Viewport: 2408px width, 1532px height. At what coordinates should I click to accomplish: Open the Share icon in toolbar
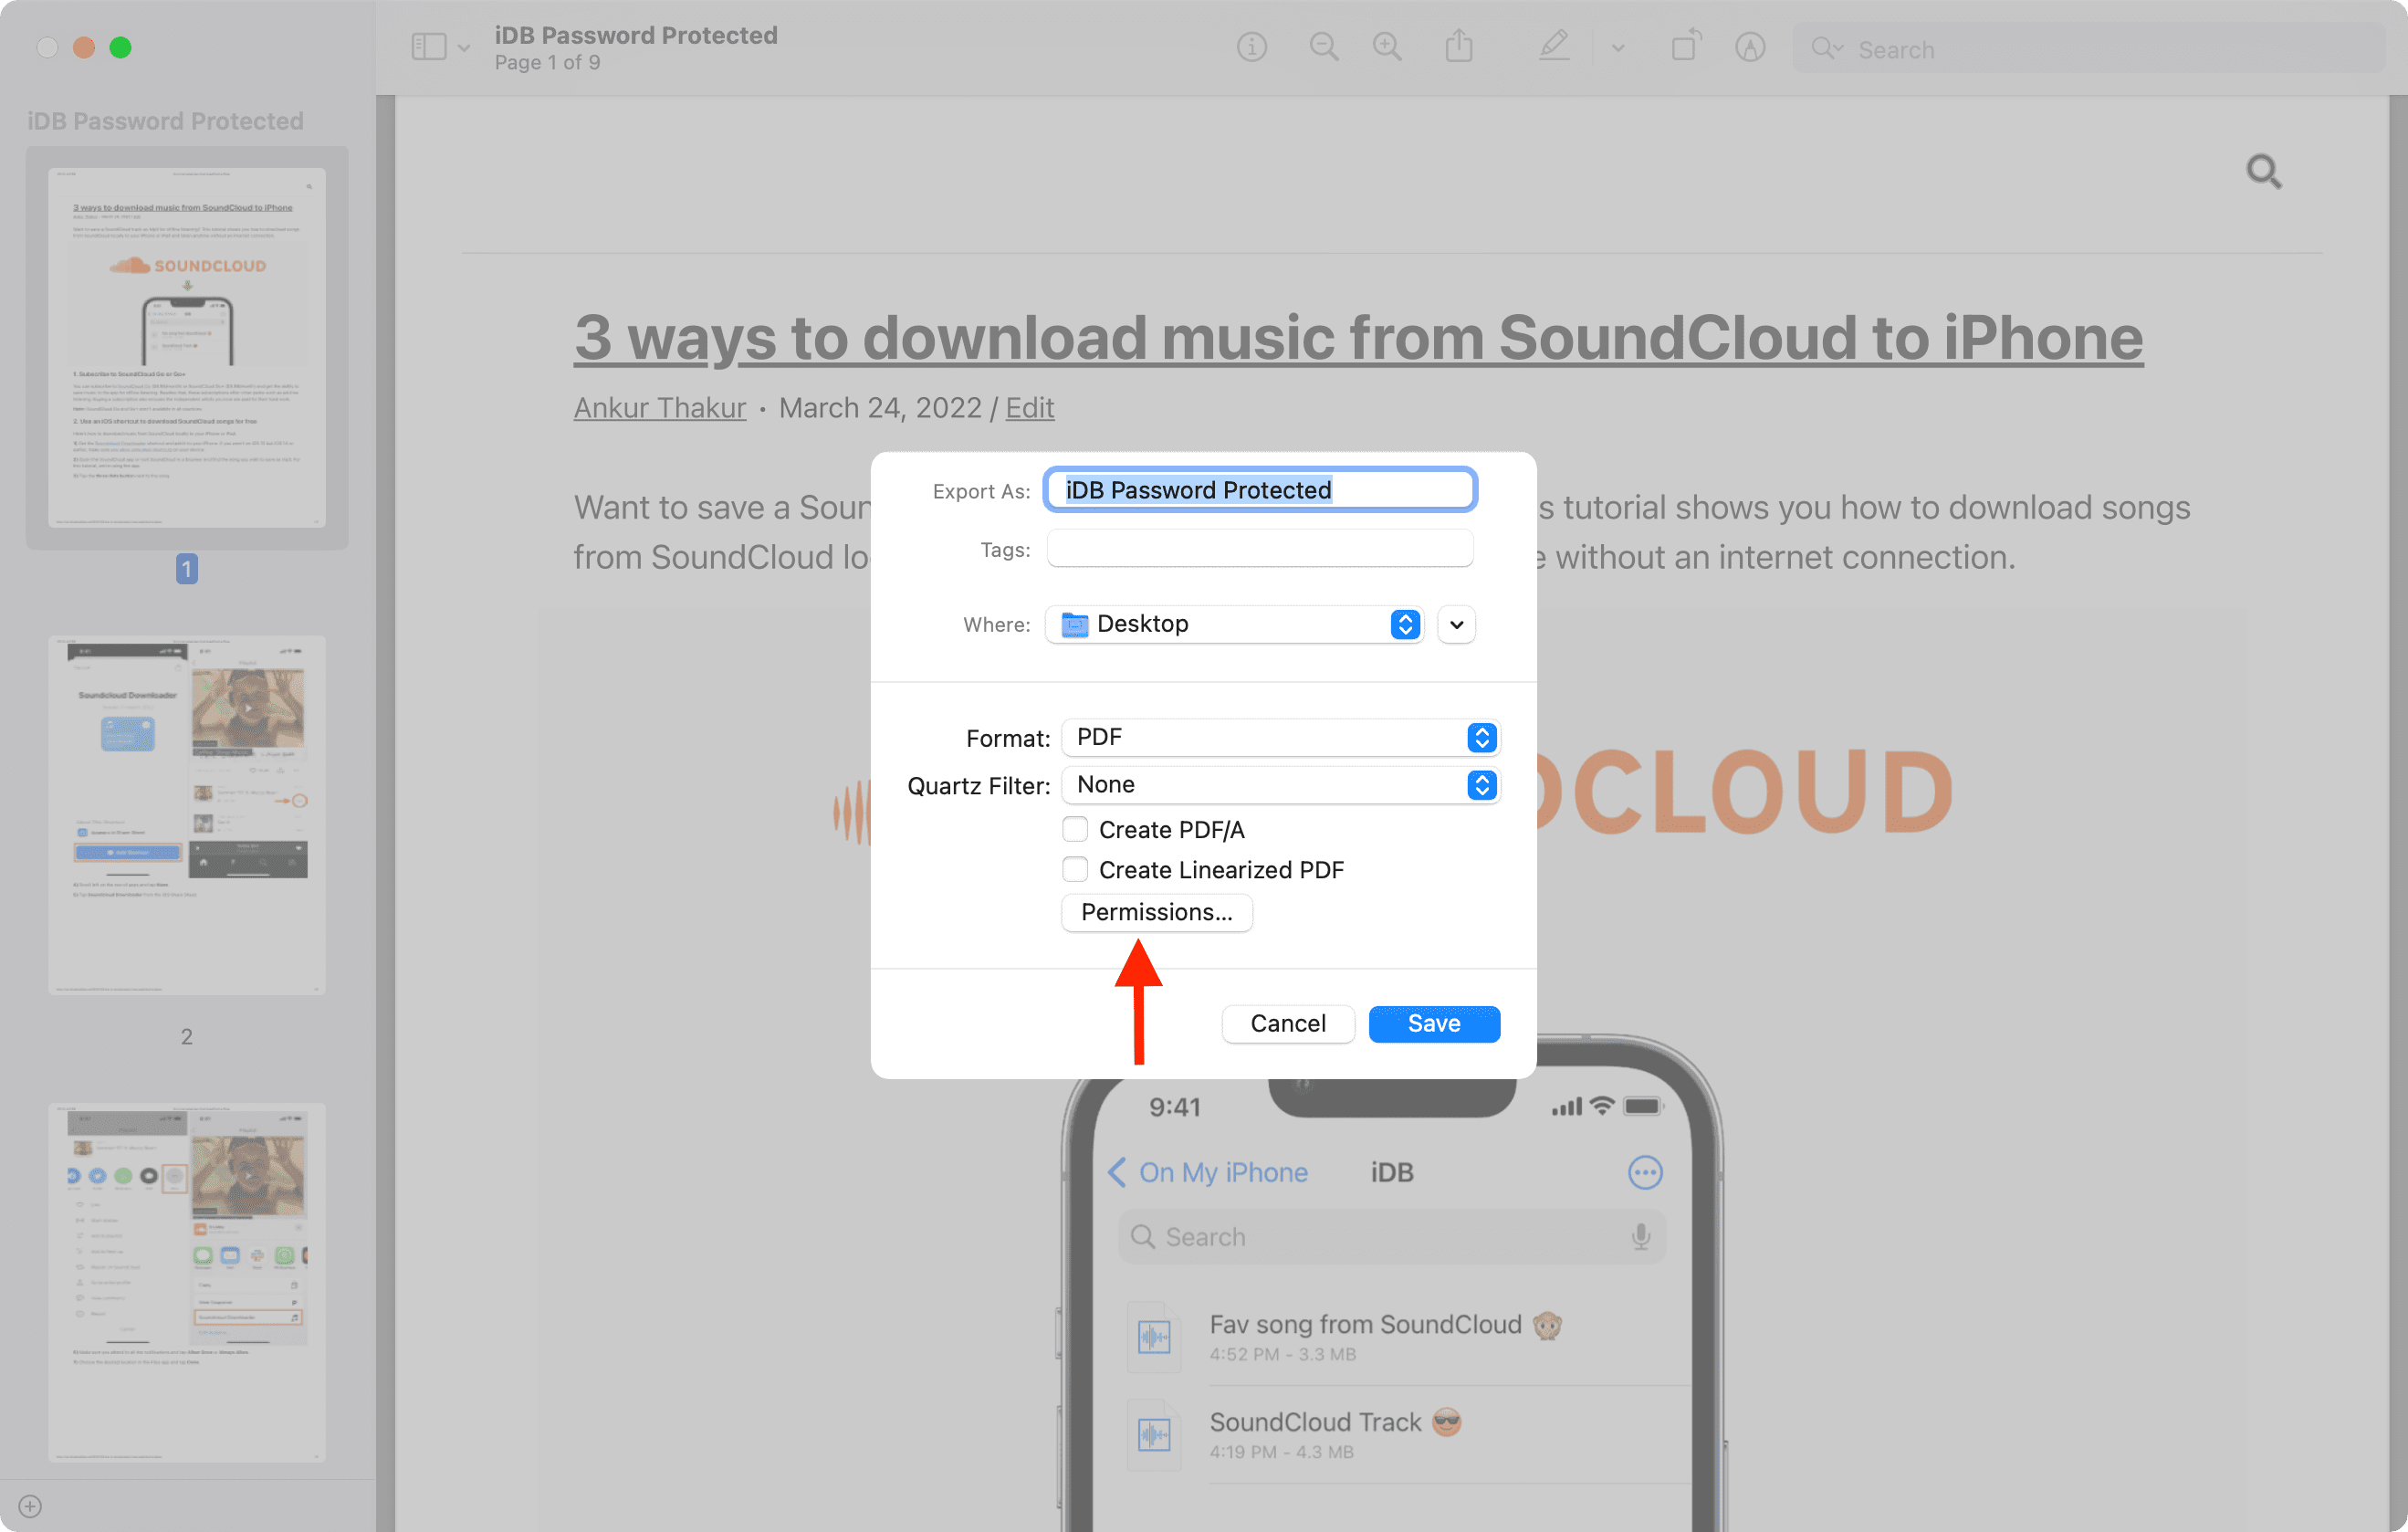1459,47
